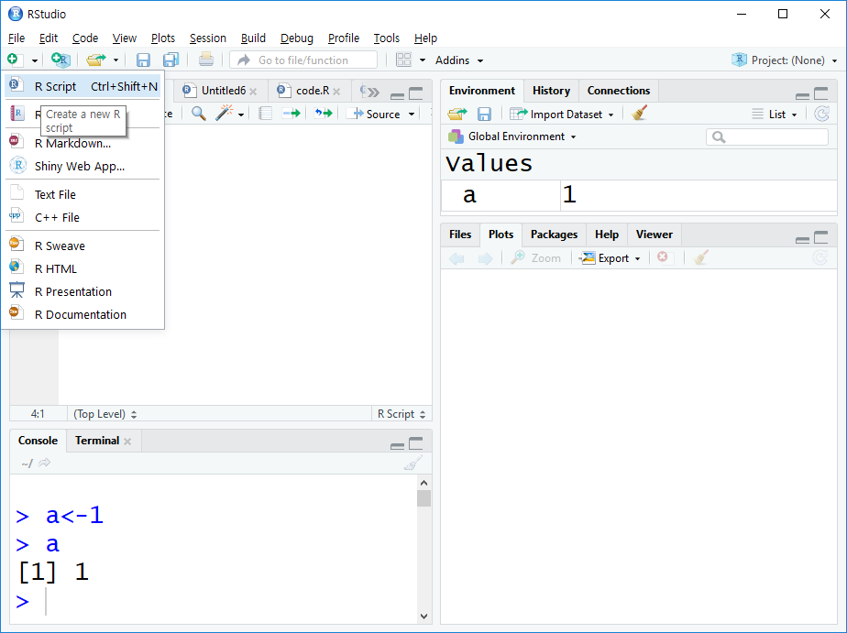Click the Save workspace icon in Environment pane
The image size is (847, 633).
tap(484, 114)
